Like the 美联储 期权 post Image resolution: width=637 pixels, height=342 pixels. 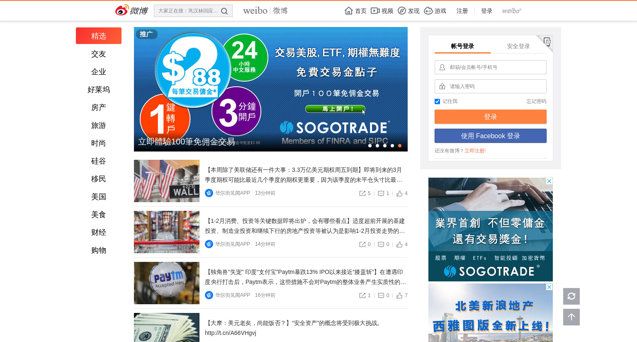(x=399, y=193)
